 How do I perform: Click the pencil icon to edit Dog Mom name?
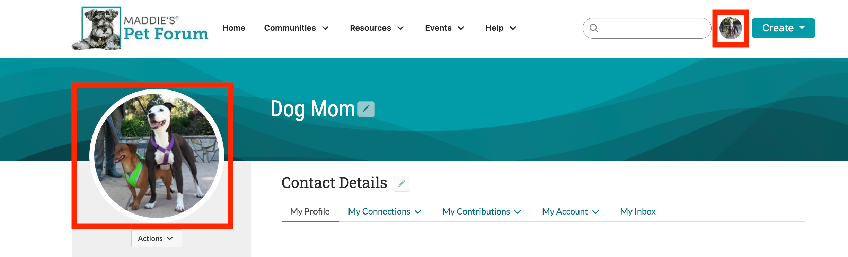click(x=366, y=109)
